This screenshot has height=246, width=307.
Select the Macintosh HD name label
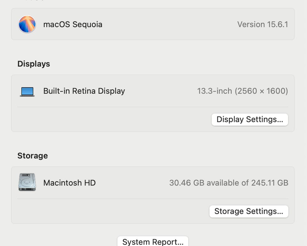69,183
